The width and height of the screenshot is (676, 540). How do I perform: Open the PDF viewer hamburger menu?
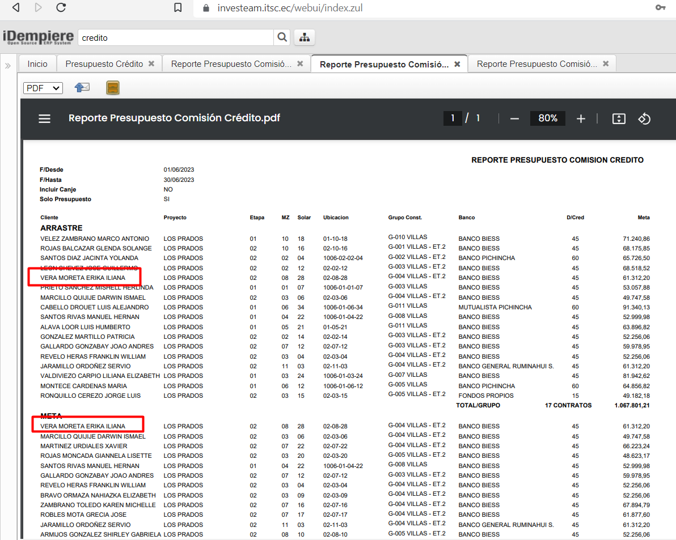[44, 118]
